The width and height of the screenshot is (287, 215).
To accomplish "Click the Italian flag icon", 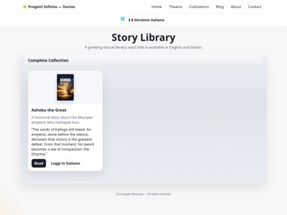I will (x=131, y=20).
